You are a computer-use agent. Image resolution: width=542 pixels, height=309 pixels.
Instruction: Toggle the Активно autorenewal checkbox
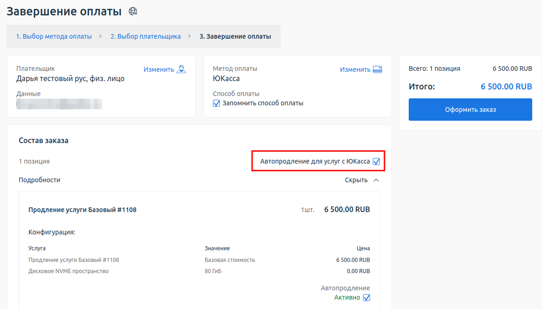coord(367,298)
